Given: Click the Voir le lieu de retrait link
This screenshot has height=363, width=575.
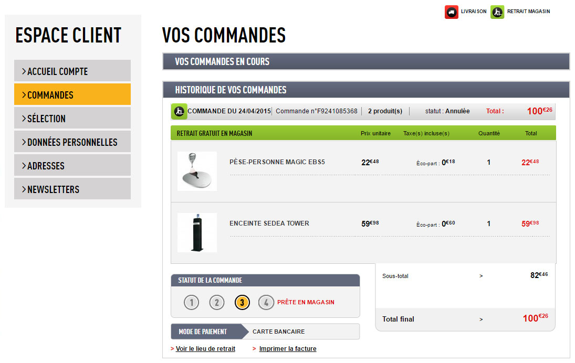Looking at the screenshot, I should (205, 349).
